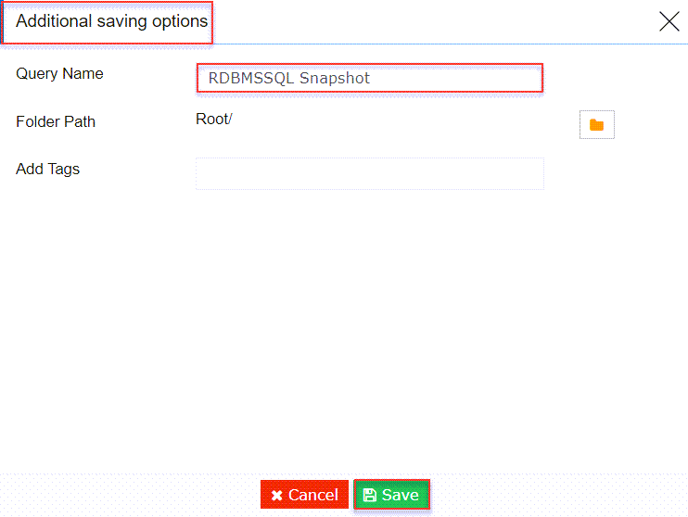Click the green Save button

pyautogui.click(x=391, y=495)
